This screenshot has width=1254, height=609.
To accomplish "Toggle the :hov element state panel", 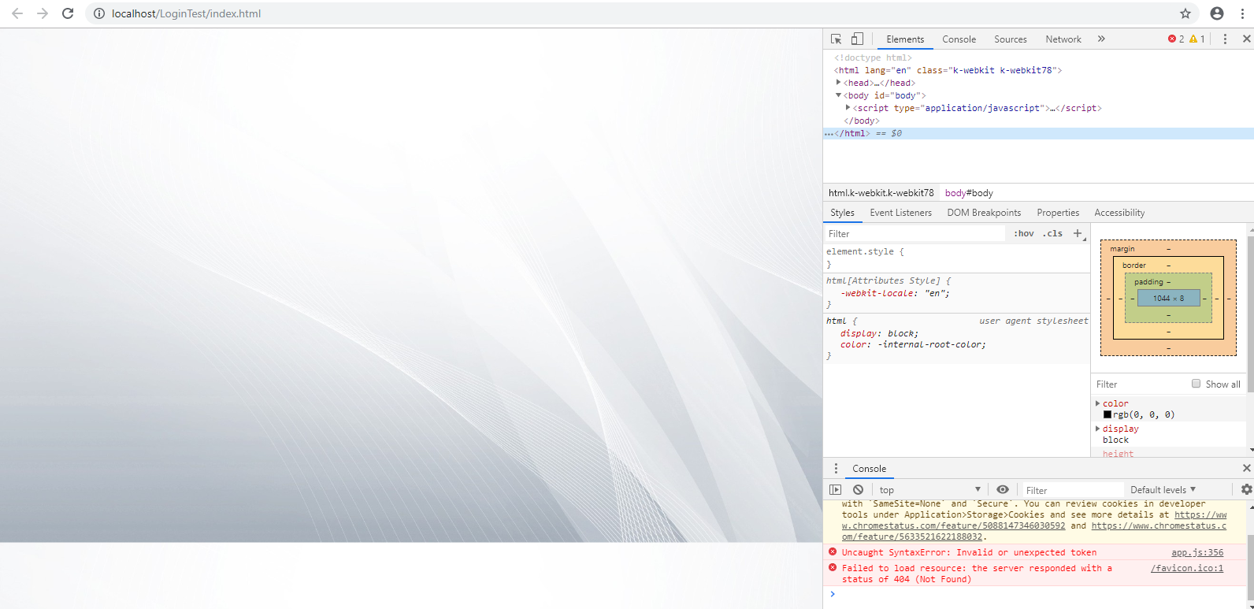I will (x=1024, y=234).
